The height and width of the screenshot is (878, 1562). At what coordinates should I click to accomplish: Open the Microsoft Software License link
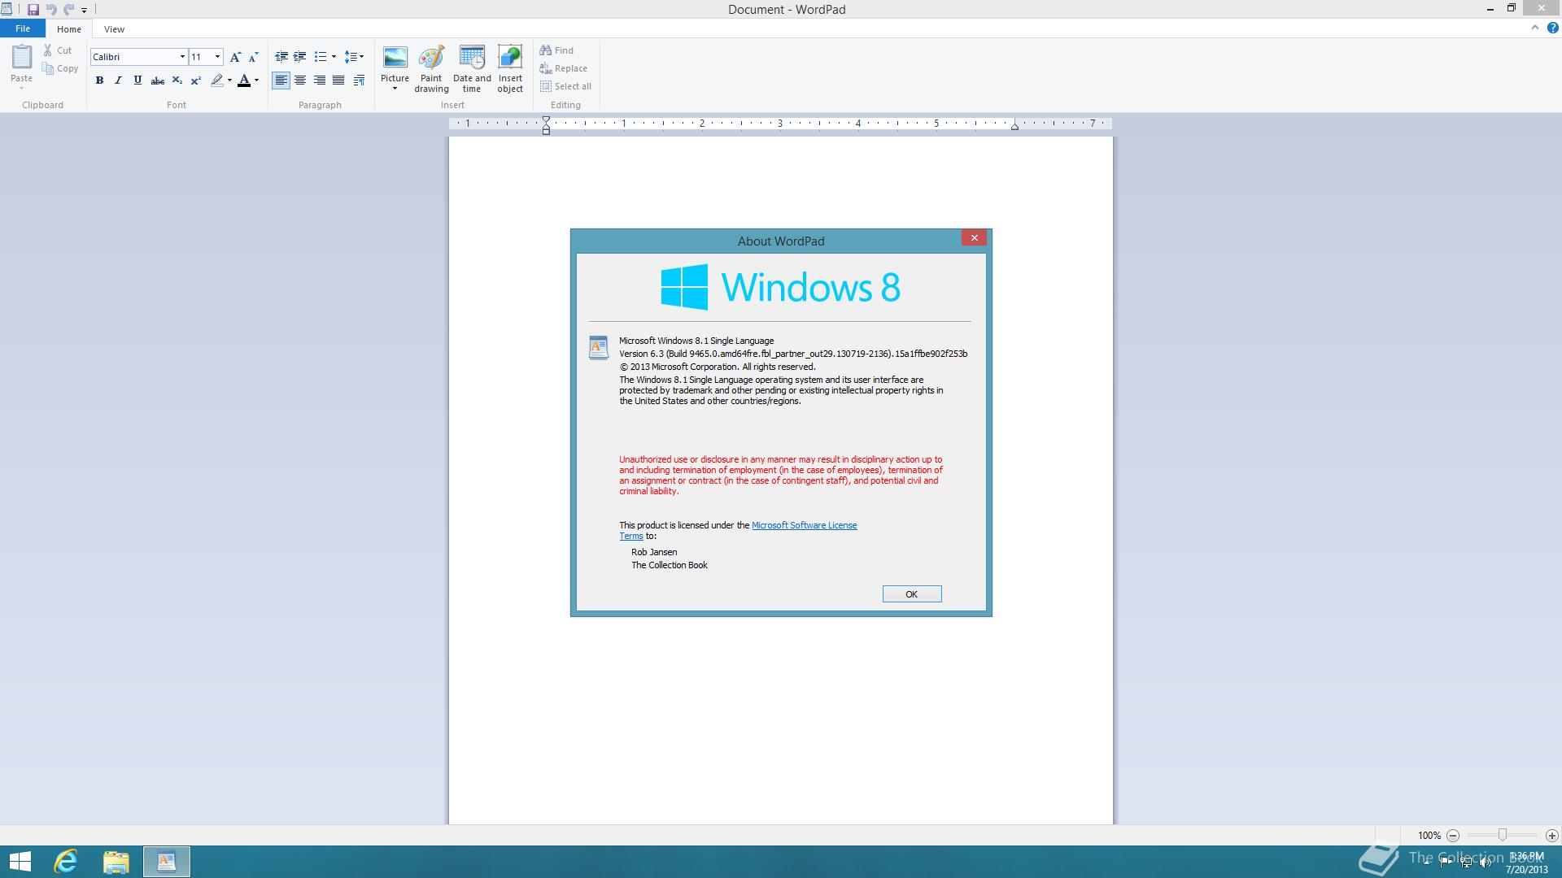[804, 525]
